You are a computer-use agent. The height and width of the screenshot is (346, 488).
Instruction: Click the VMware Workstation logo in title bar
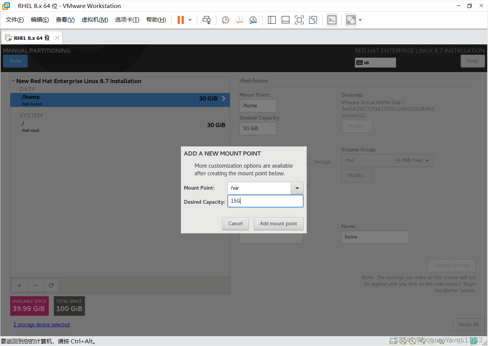click(x=6, y=6)
